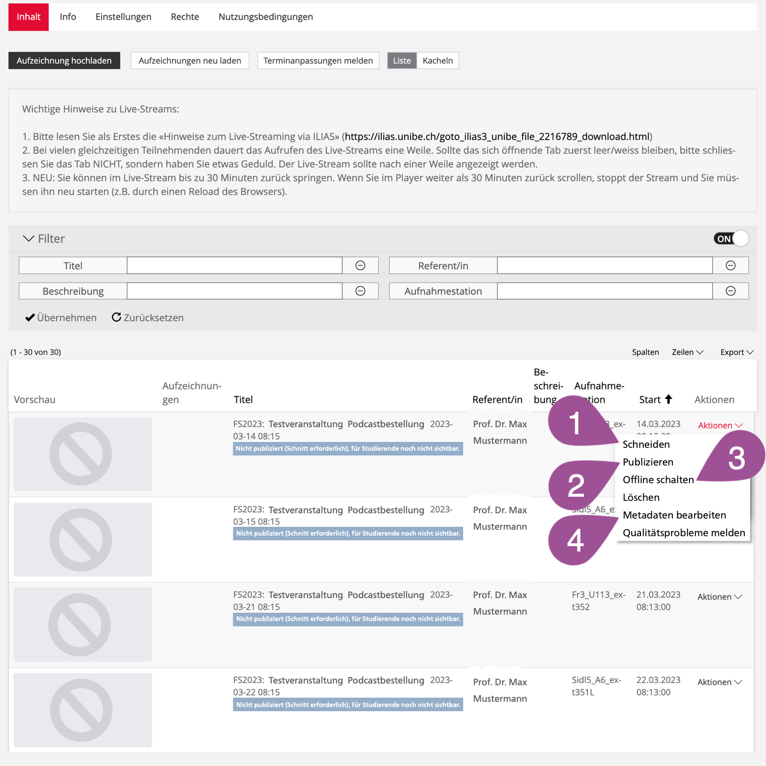This screenshot has width=766, height=766.
Task: Open the Einstellungen tab
Action: 123,17
